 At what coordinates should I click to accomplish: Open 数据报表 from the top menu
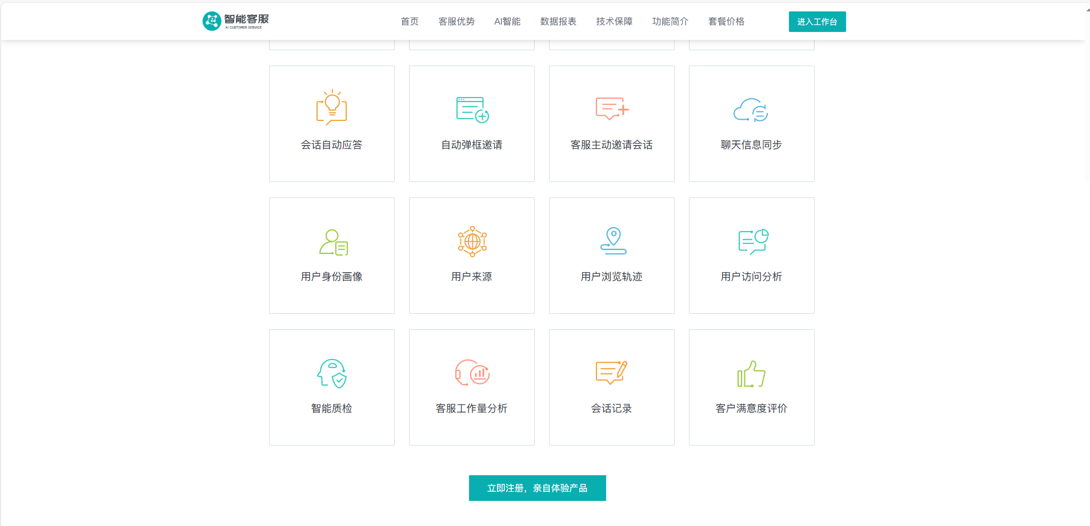click(558, 22)
